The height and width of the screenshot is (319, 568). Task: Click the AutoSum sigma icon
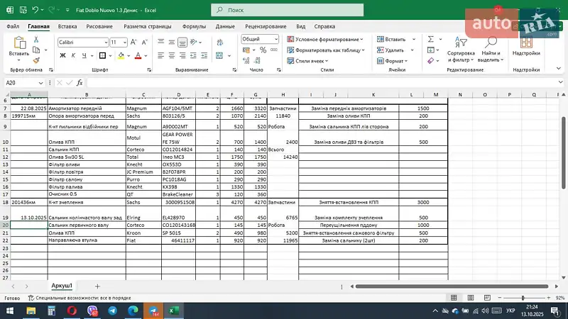[430, 40]
